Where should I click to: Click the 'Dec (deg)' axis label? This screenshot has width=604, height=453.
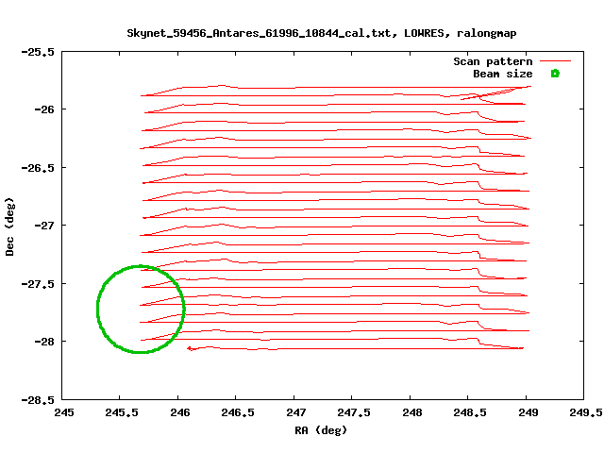click(9, 226)
